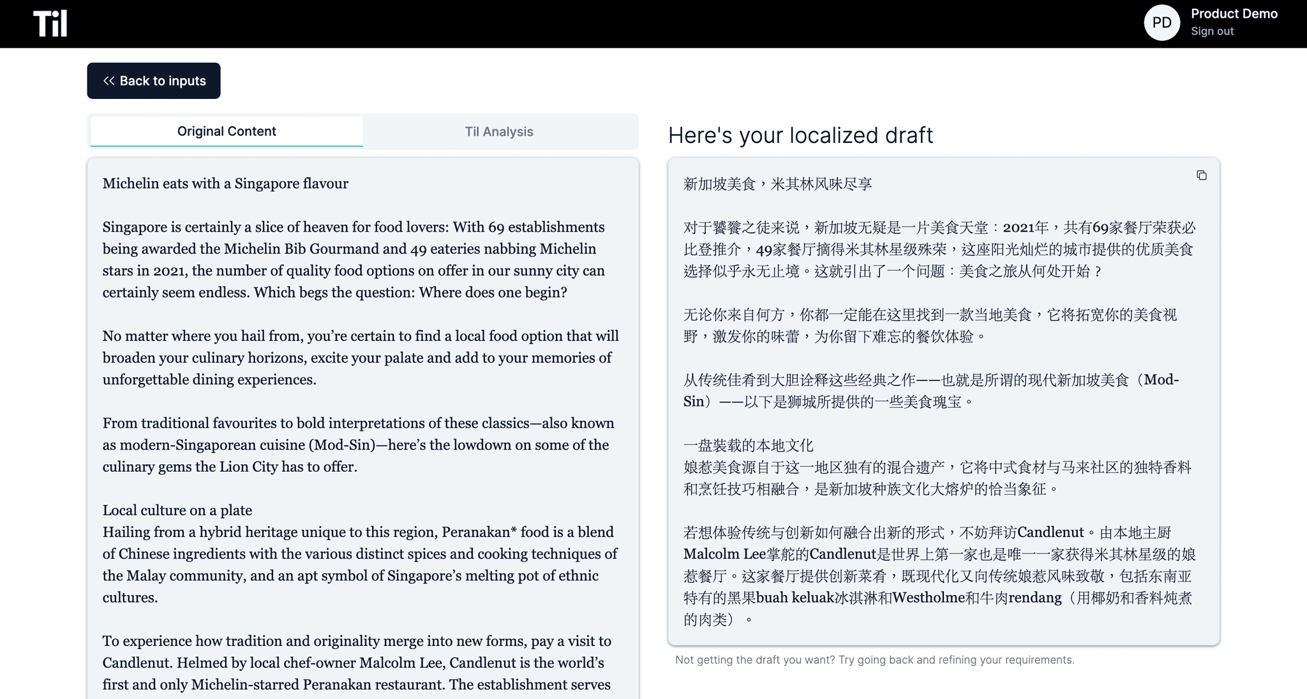Click the Product Demo account name
Viewport: 1307px width, 699px height.
click(x=1234, y=14)
